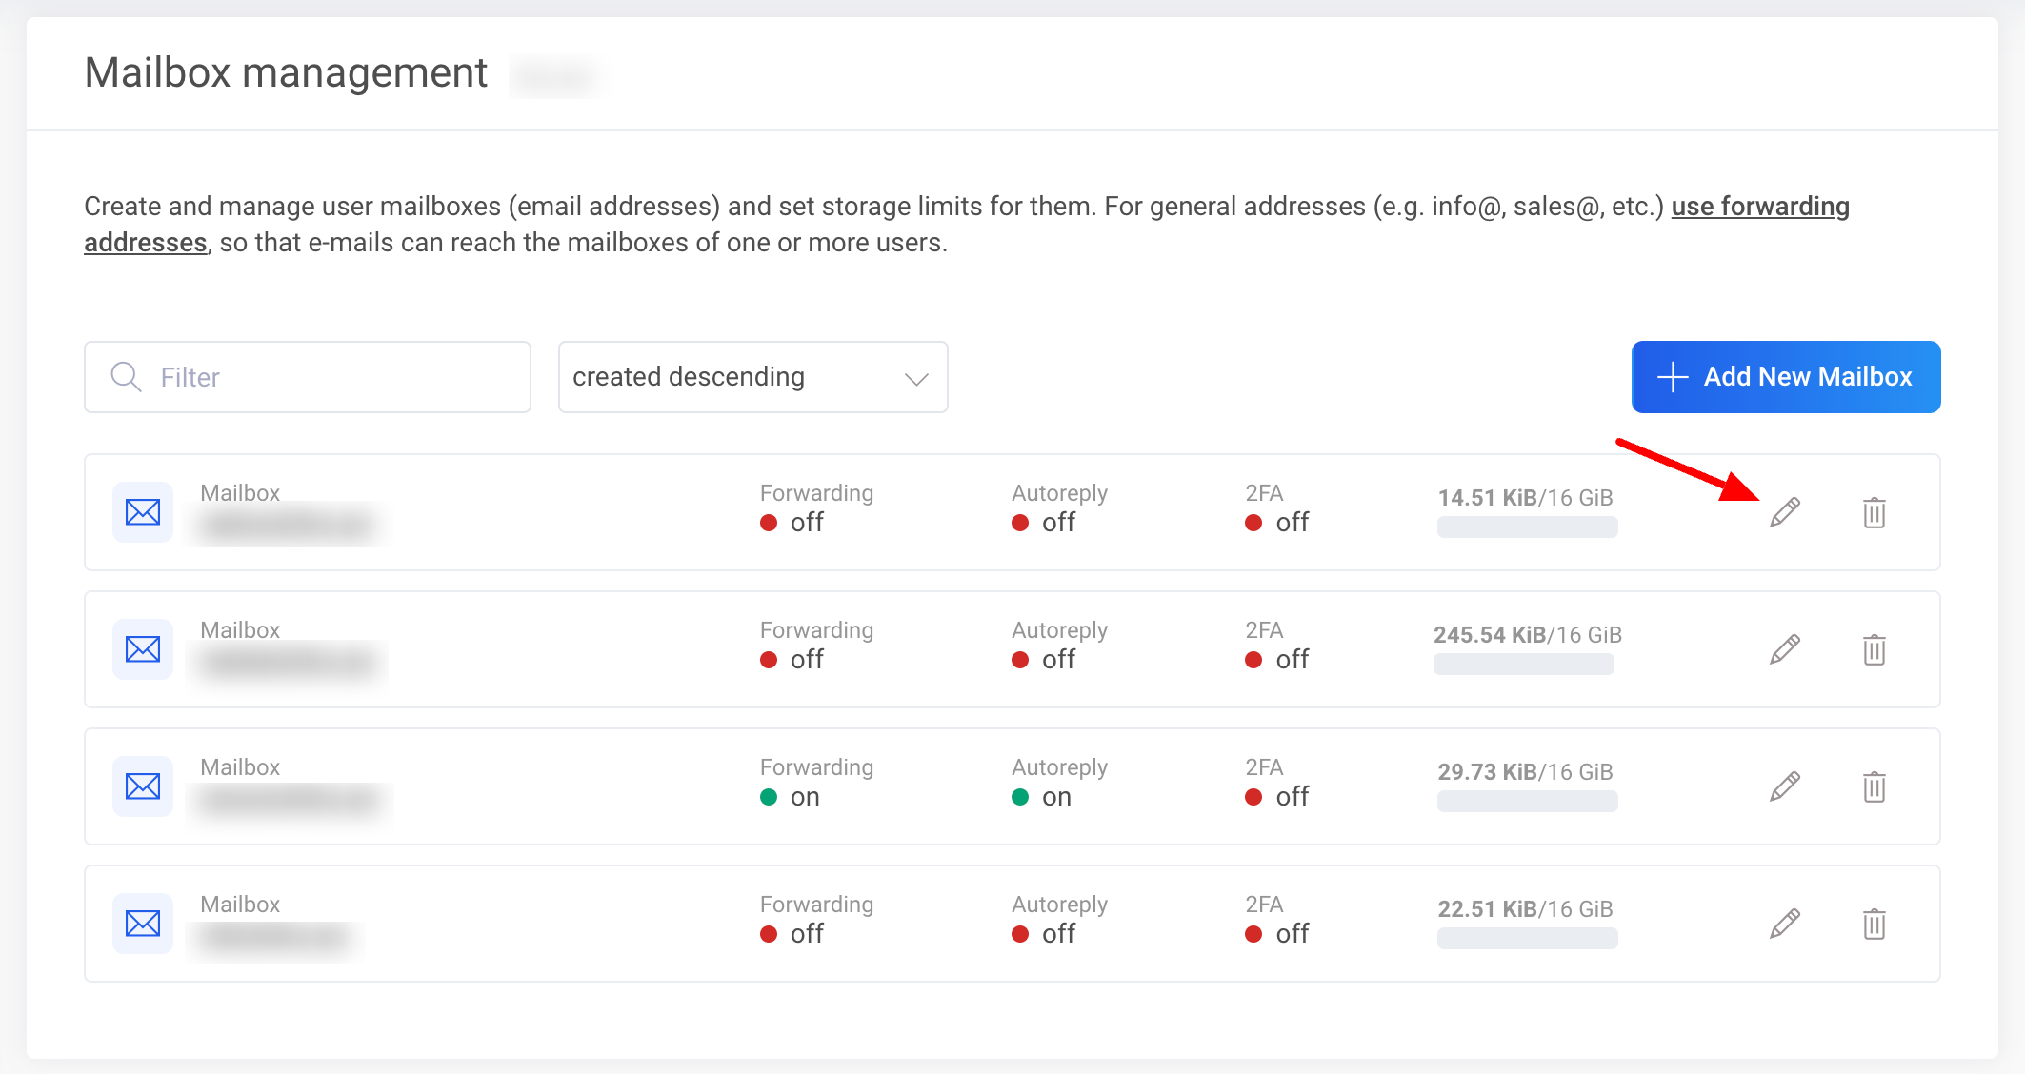Click envelope icon of last mailbox row

143,924
